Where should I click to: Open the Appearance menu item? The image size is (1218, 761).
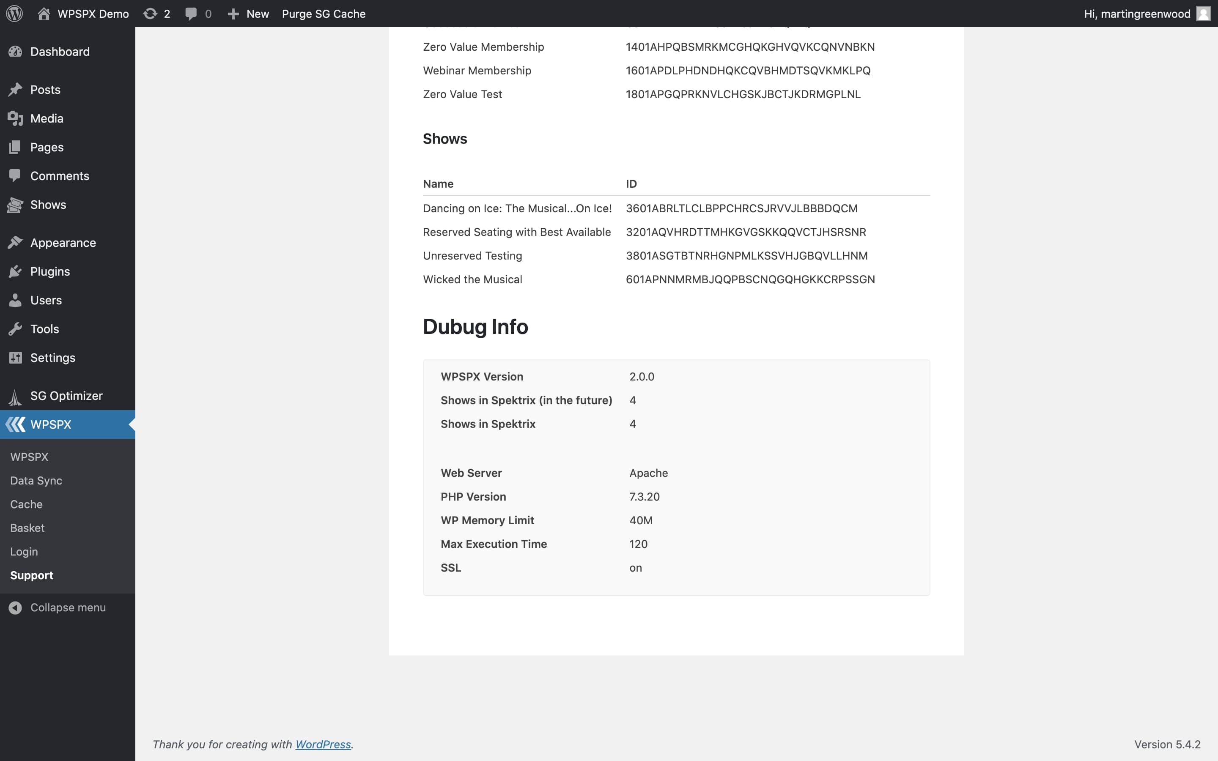pyautogui.click(x=67, y=243)
